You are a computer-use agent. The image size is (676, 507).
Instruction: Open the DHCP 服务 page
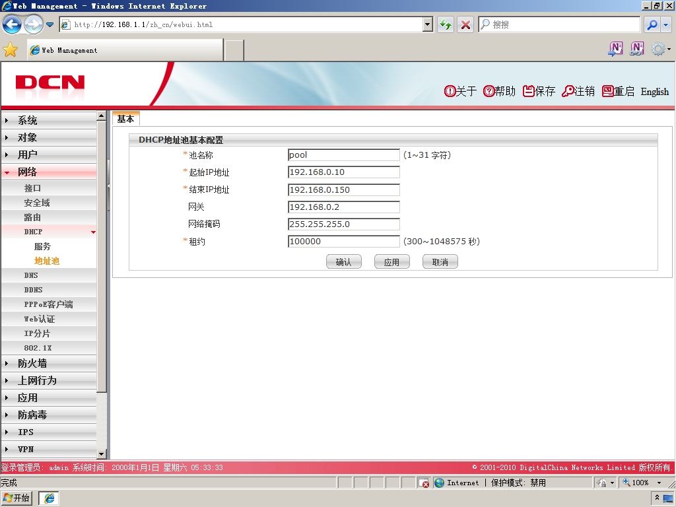pos(42,246)
